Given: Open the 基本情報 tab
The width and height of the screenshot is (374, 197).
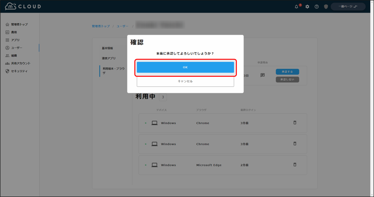Looking at the screenshot, I should [107, 48].
